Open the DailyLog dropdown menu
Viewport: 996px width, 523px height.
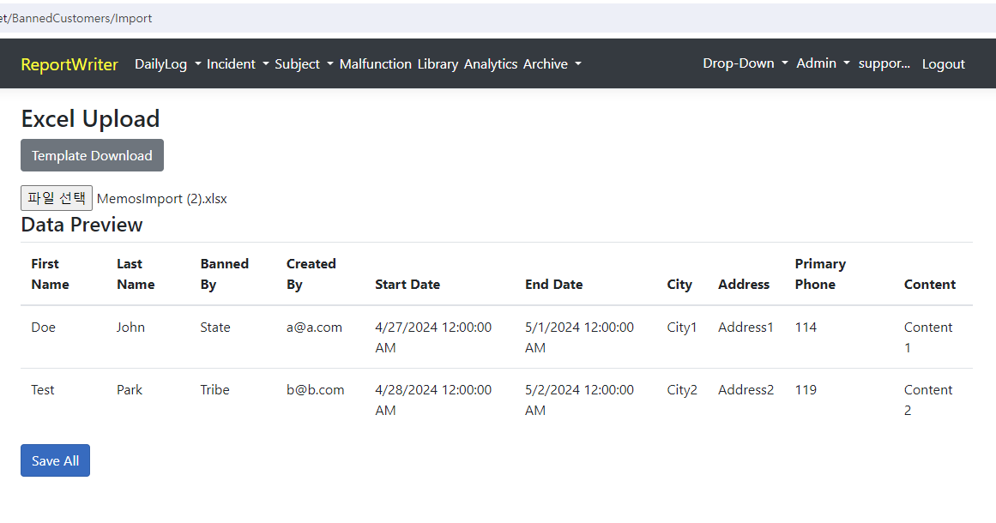161,63
